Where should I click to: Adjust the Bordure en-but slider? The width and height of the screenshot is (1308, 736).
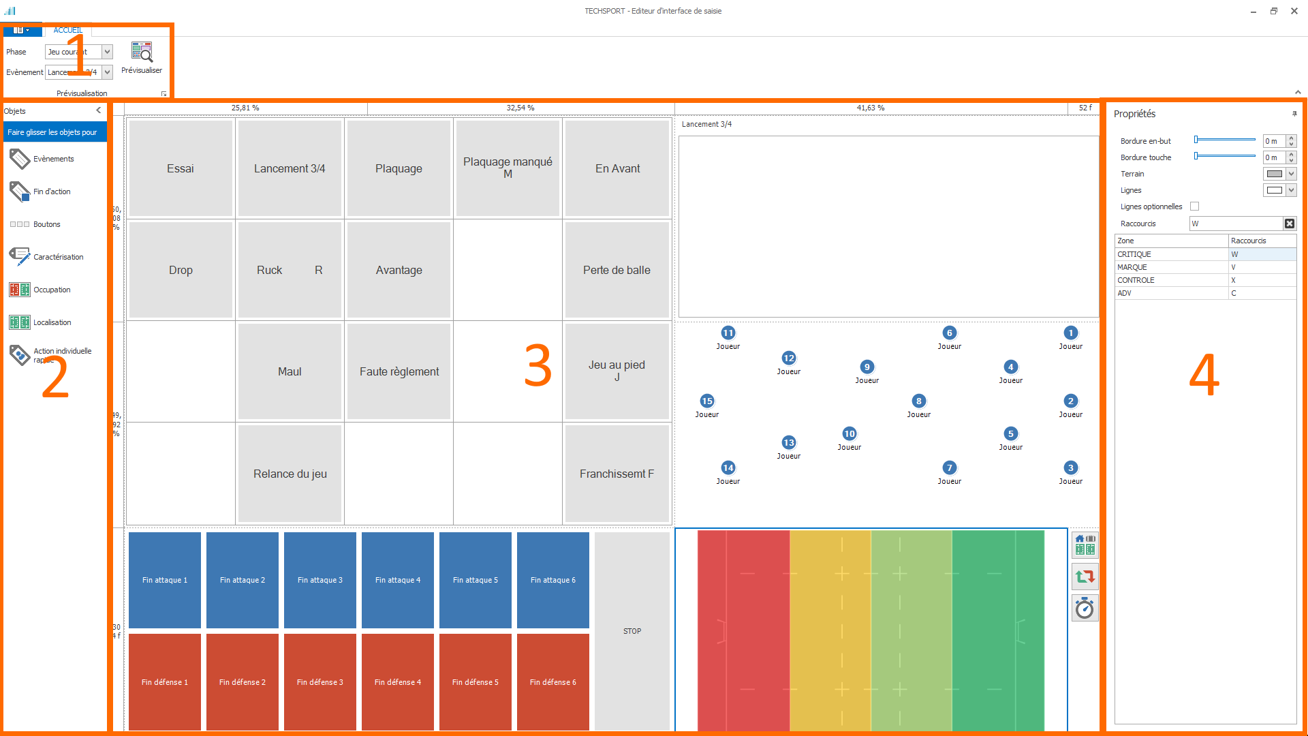[x=1225, y=140]
